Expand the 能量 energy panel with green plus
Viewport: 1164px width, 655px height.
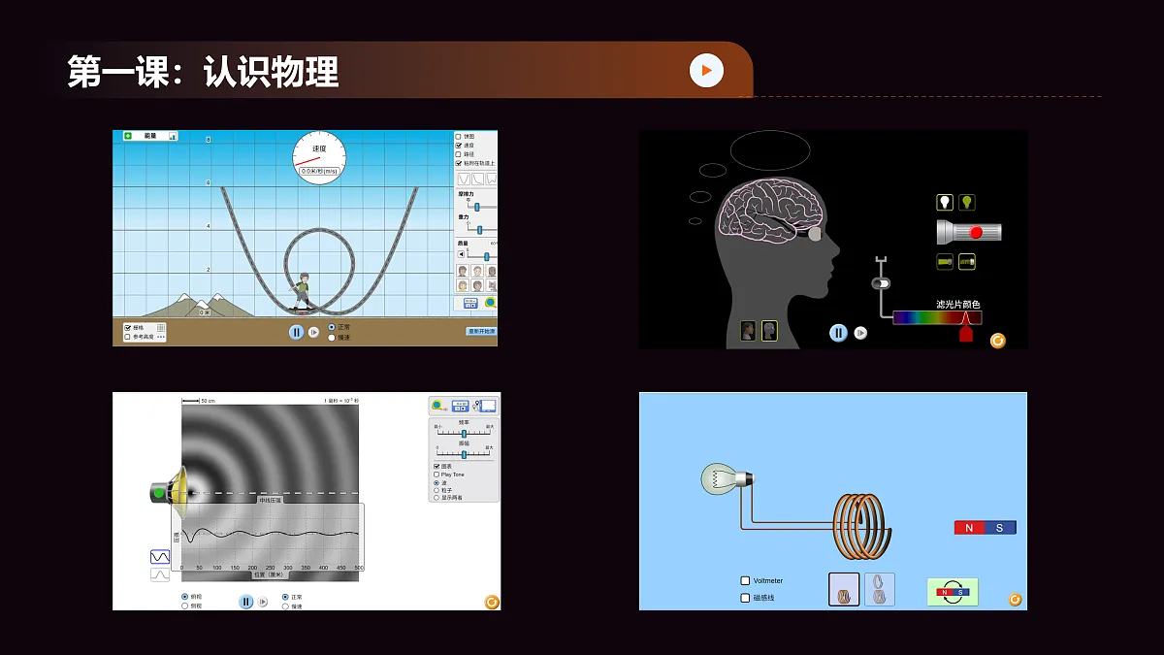[x=128, y=137]
